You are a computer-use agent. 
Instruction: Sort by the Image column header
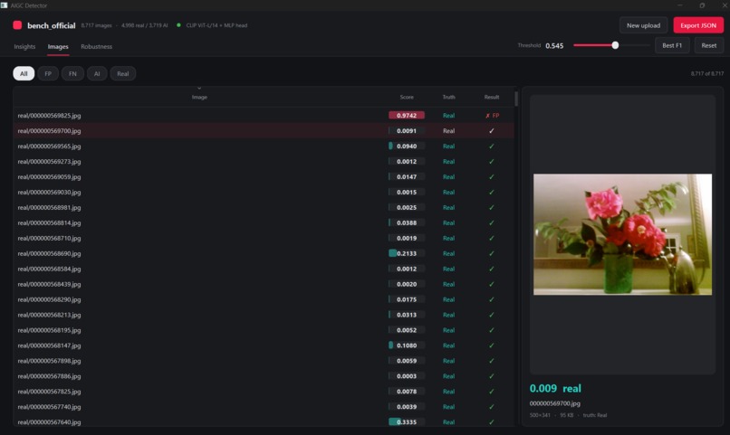tap(199, 97)
